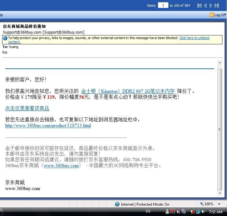Click the tray icon next to Kaspersky
Image resolution: width=227 pixels, height=216 pixels.
[x=179, y=212]
